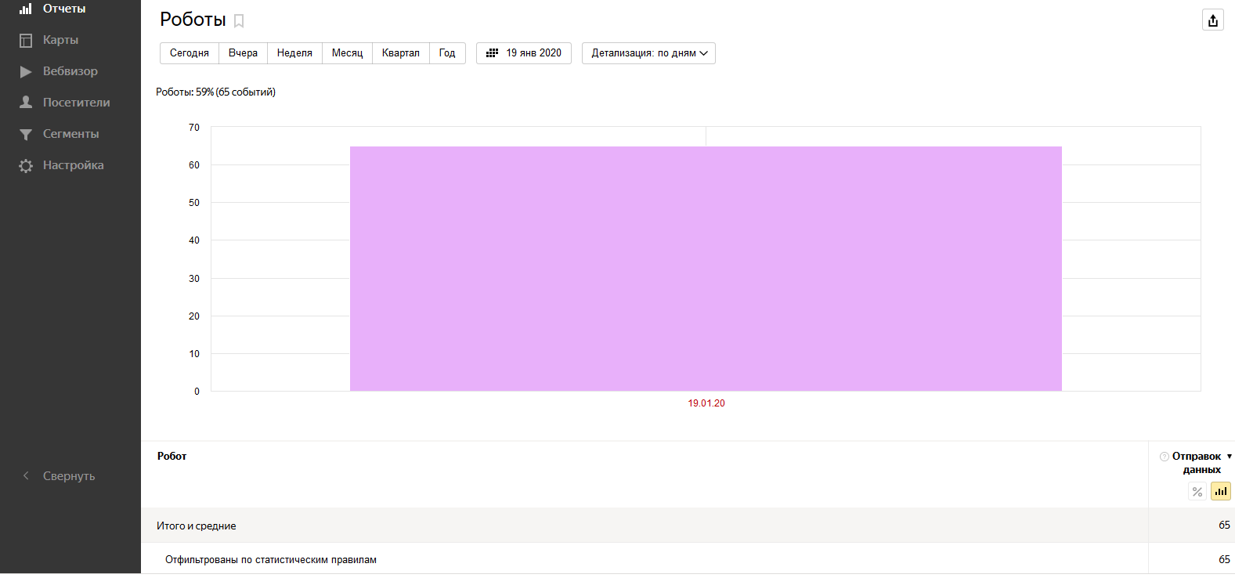The height and width of the screenshot is (578, 1235).
Task: Click the Сегменты funnel icon
Action: [x=26, y=134]
